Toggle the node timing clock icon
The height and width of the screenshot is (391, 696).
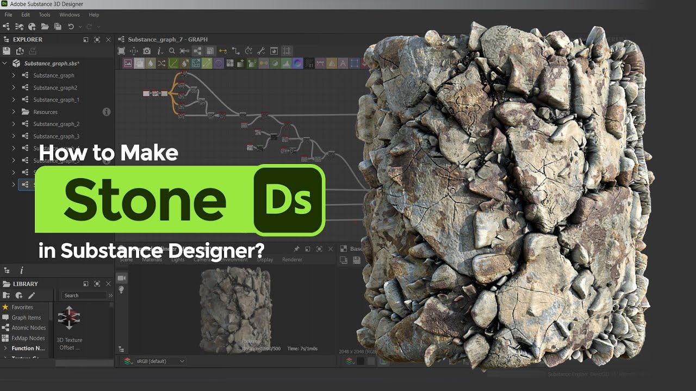point(248,51)
